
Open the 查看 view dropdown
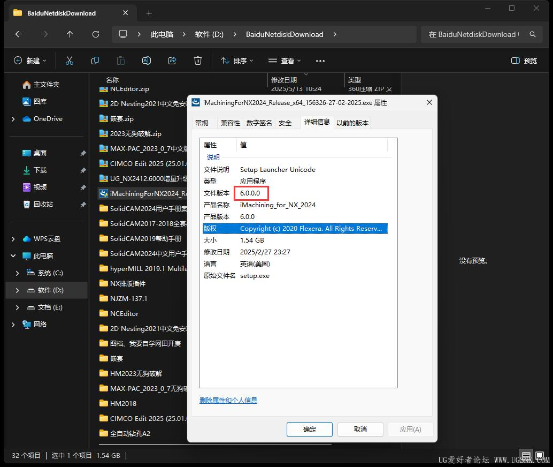[x=285, y=61]
